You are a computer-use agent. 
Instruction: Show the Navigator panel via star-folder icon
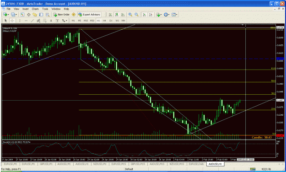[x=35, y=15]
